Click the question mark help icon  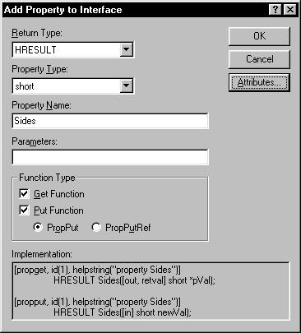point(276,10)
